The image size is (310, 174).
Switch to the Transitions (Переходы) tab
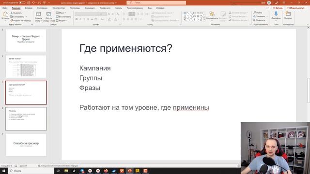click(x=75, y=8)
